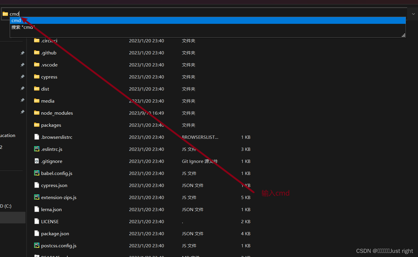Click the BROWSERSLIST... type cell
418x257 pixels.
tap(200, 137)
